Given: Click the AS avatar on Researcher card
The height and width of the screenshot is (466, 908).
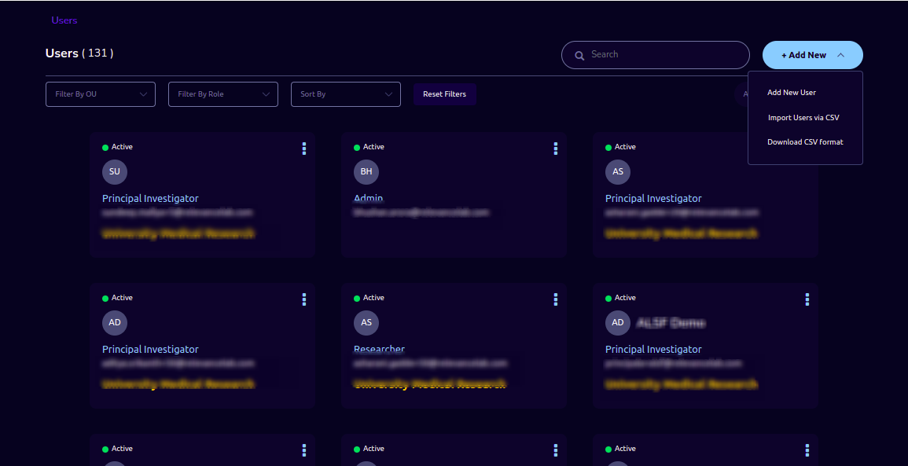Looking at the screenshot, I should (366, 322).
